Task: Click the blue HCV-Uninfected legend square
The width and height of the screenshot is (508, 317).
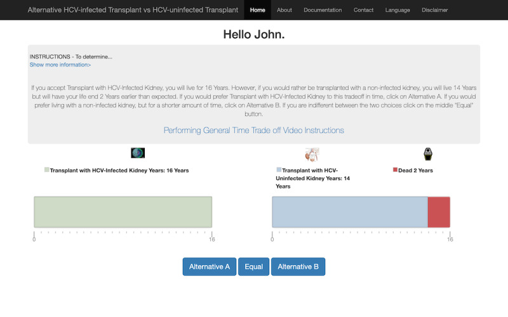Action: pyautogui.click(x=279, y=170)
